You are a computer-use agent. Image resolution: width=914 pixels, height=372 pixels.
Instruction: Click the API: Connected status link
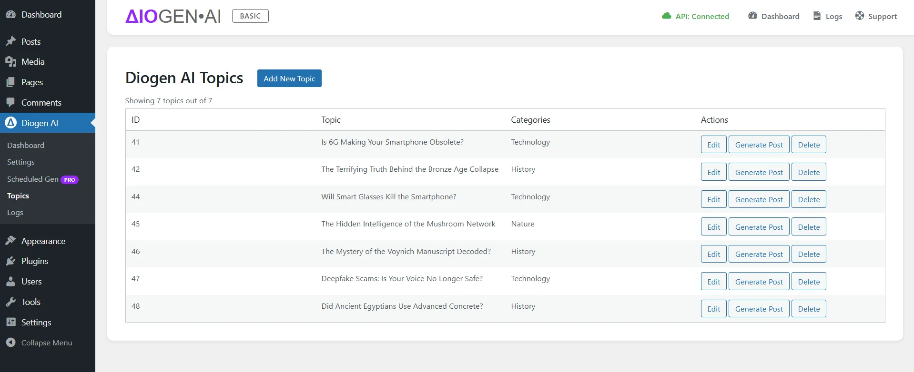point(695,16)
